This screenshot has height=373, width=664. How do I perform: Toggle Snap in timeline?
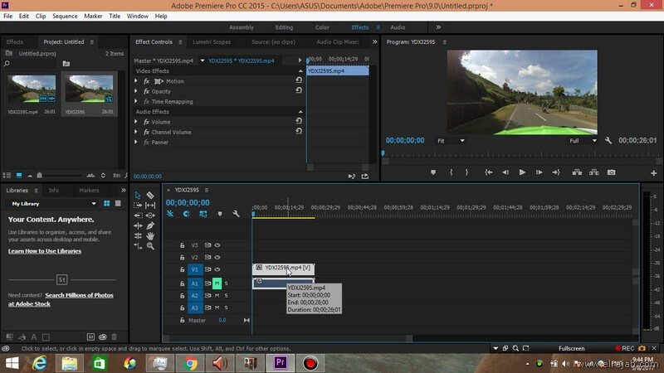186,214
